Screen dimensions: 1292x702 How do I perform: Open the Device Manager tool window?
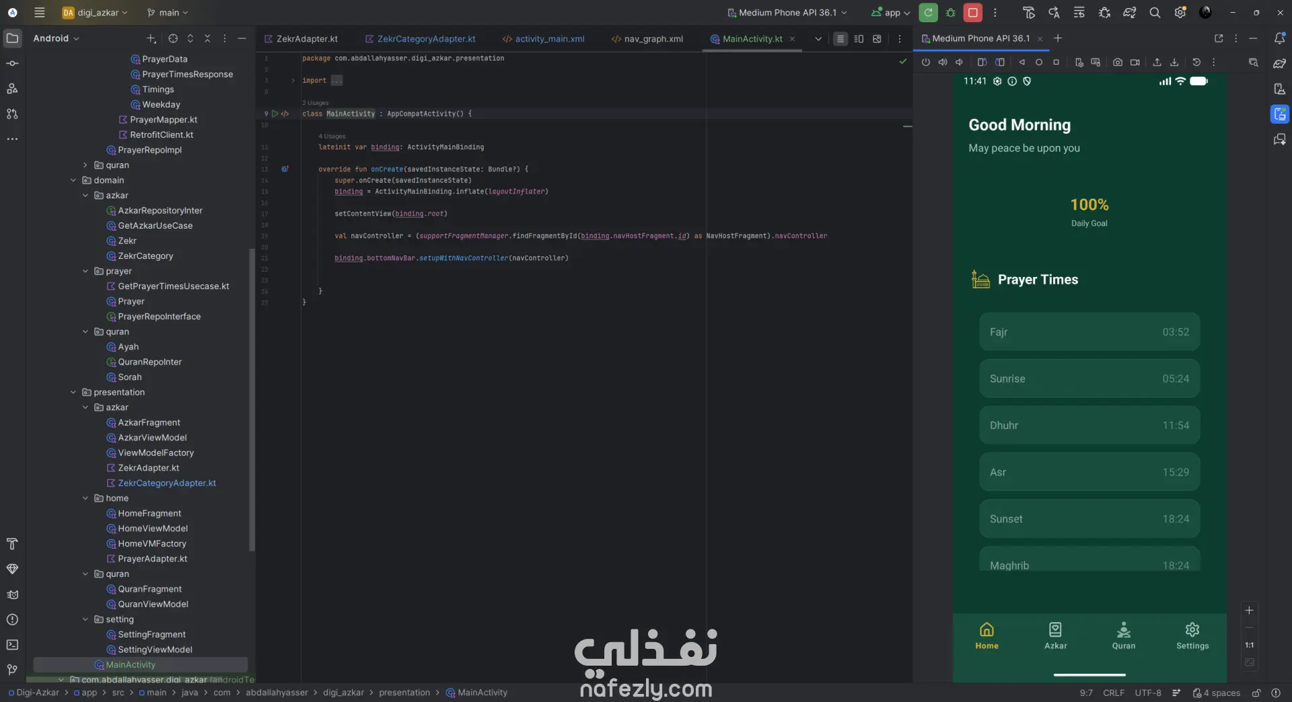pos(1280,89)
